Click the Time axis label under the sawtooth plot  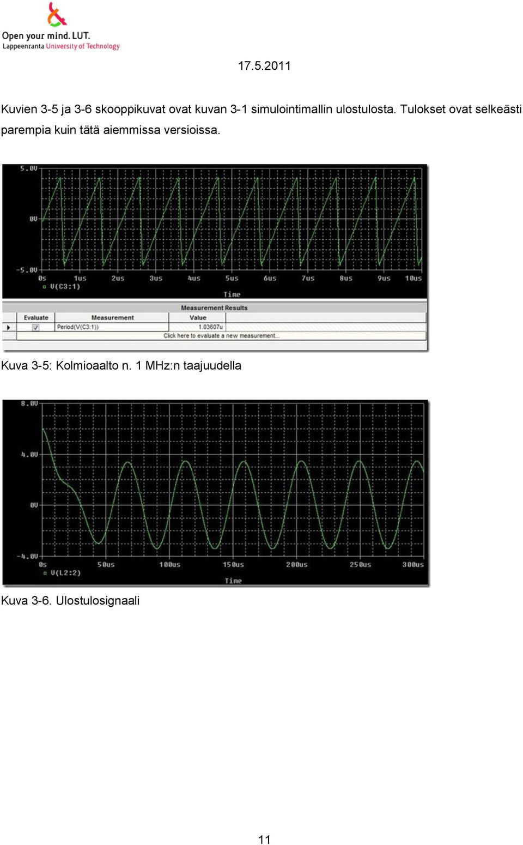click(232, 294)
